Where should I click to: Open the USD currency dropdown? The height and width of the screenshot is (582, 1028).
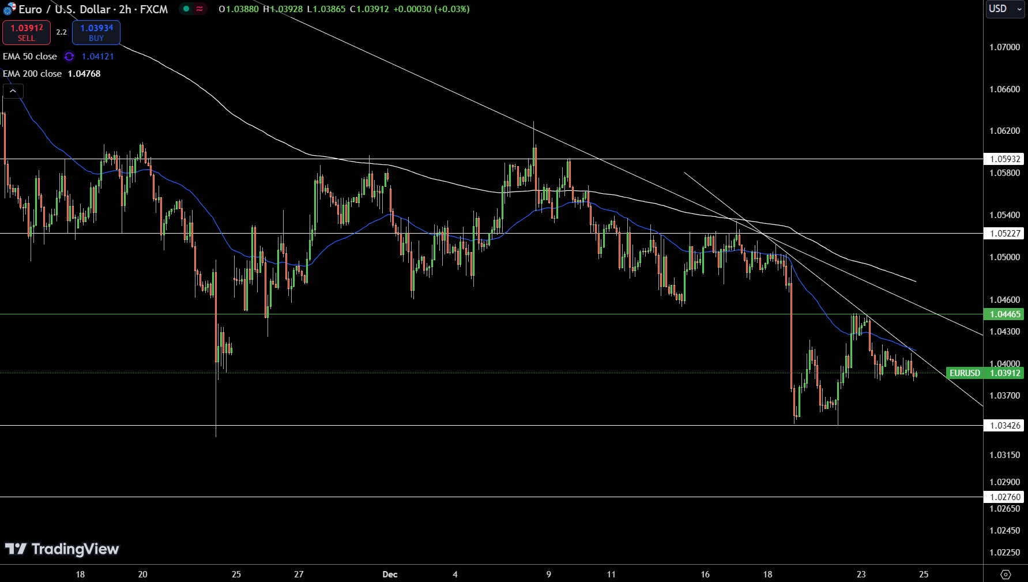(1004, 9)
